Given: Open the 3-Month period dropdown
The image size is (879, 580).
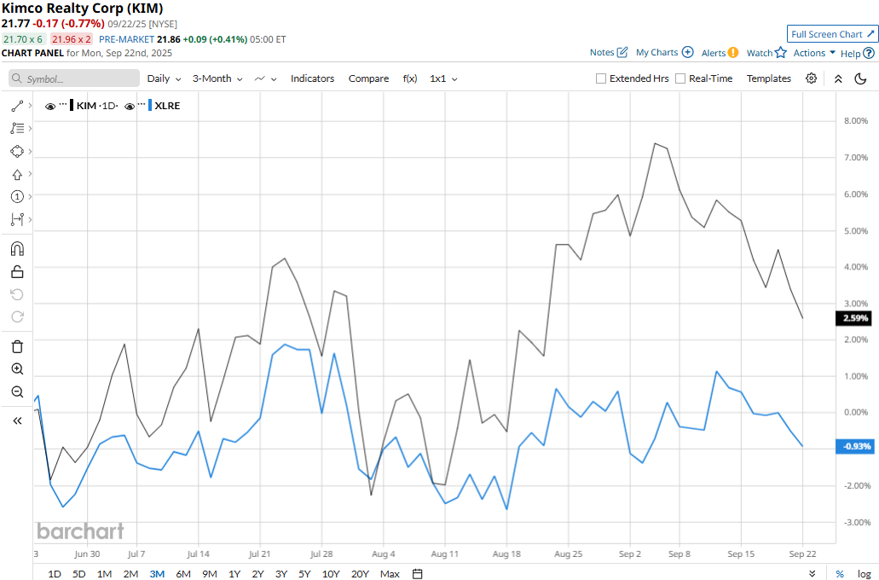Looking at the screenshot, I should coord(217,78).
